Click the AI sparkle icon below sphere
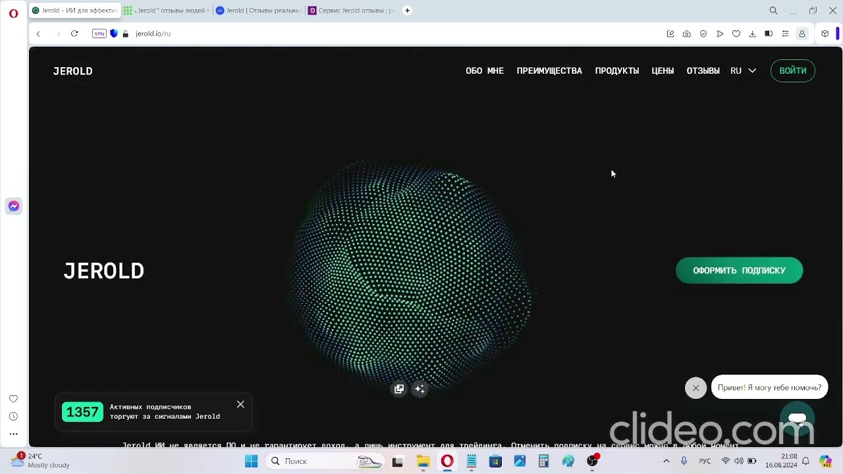This screenshot has width=843, height=474. 420,389
